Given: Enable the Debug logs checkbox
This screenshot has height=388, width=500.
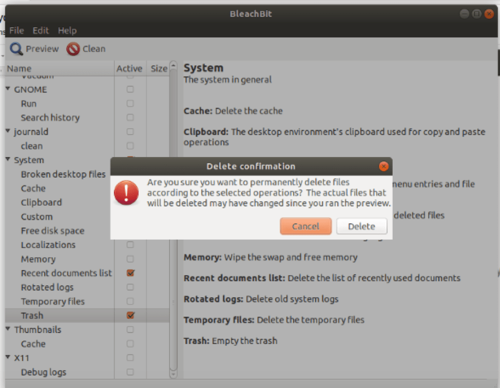Looking at the screenshot, I should pyautogui.click(x=130, y=372).
